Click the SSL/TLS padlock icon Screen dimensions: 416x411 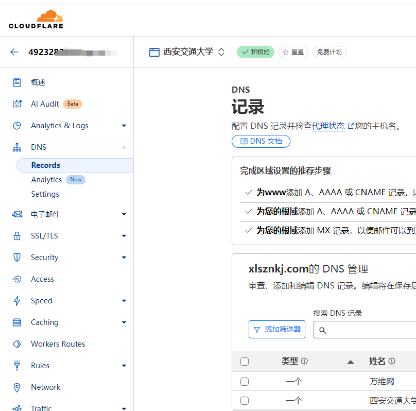point(17,235)
